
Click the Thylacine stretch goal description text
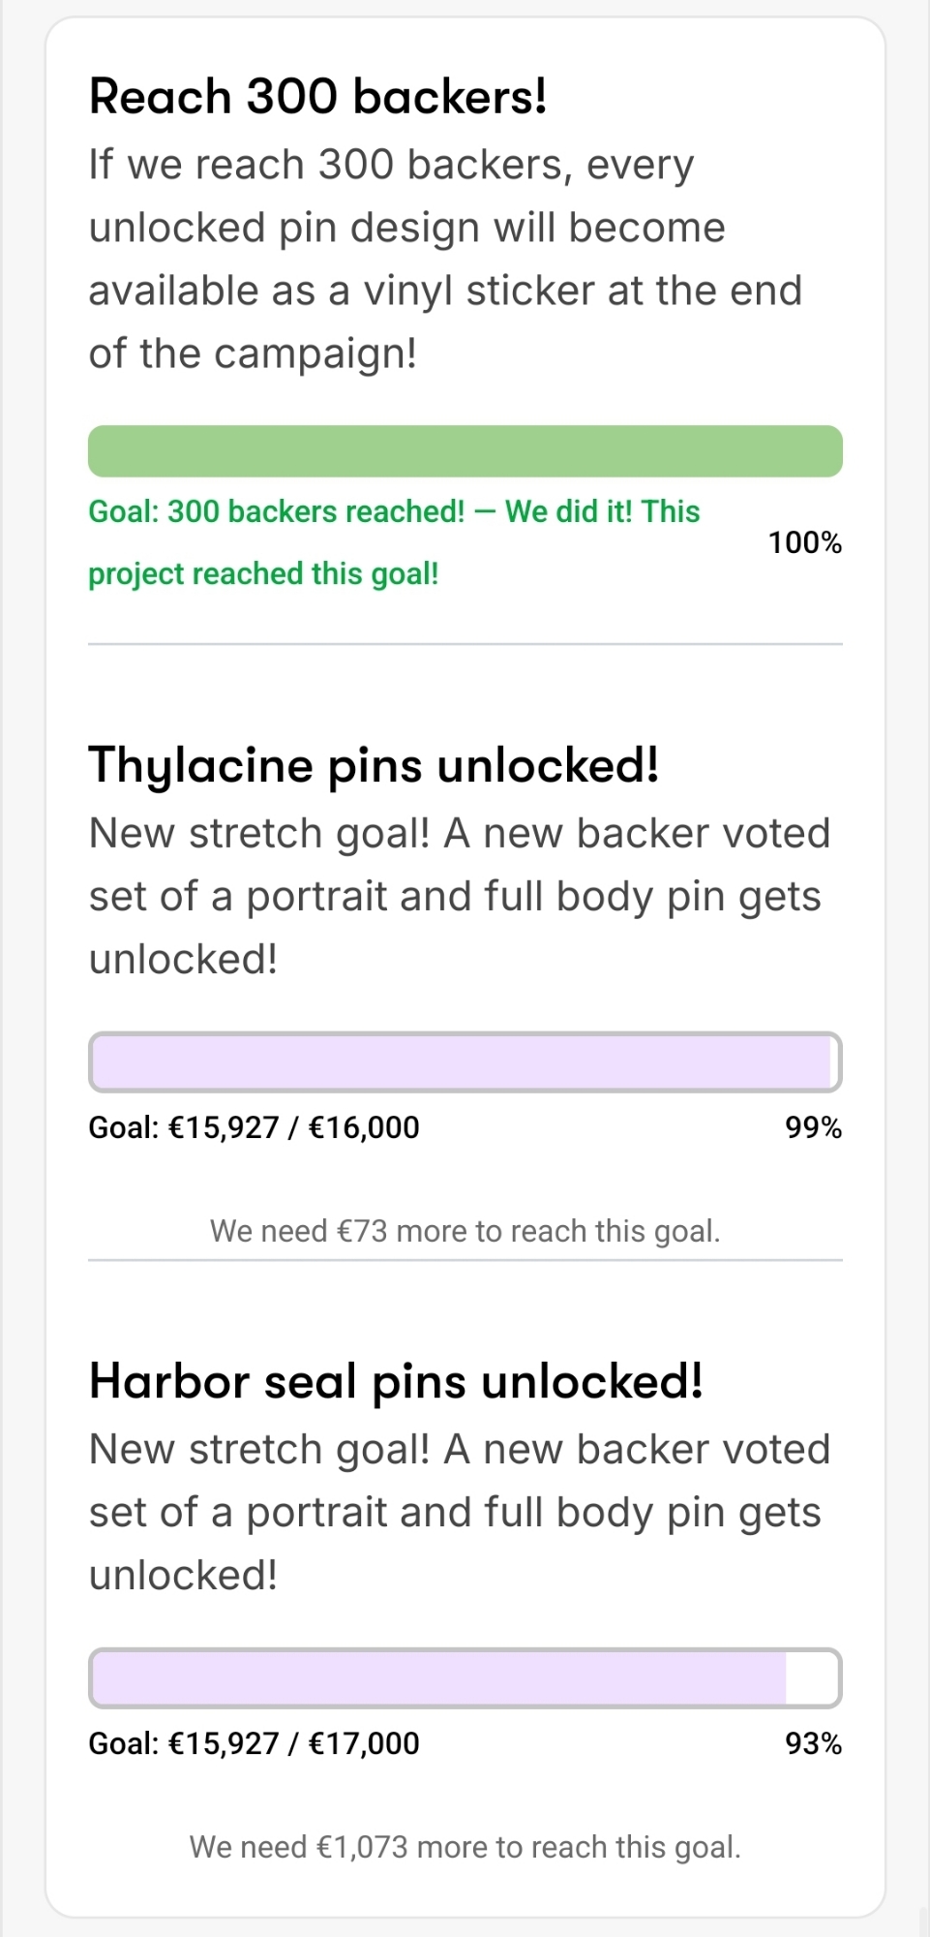pyautogui.click(x=459, y=896)
